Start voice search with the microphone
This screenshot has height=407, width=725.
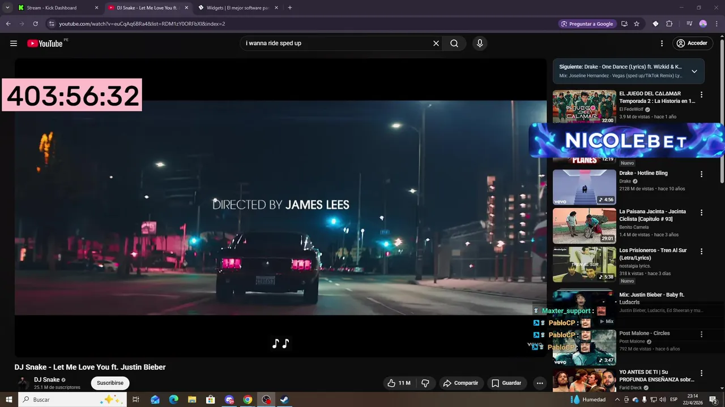click(480, 44)
